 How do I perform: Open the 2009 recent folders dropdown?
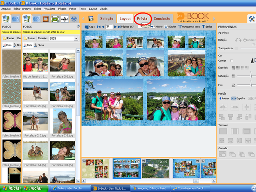click(76, 38)
